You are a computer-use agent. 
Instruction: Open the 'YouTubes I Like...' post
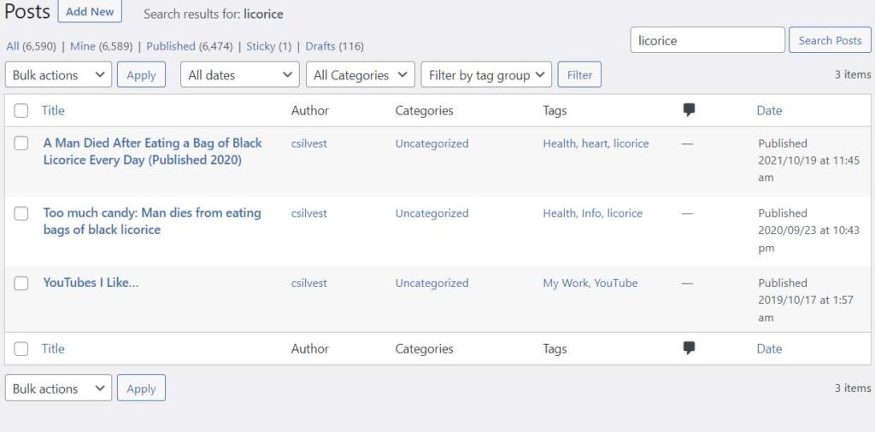(91, 283)
